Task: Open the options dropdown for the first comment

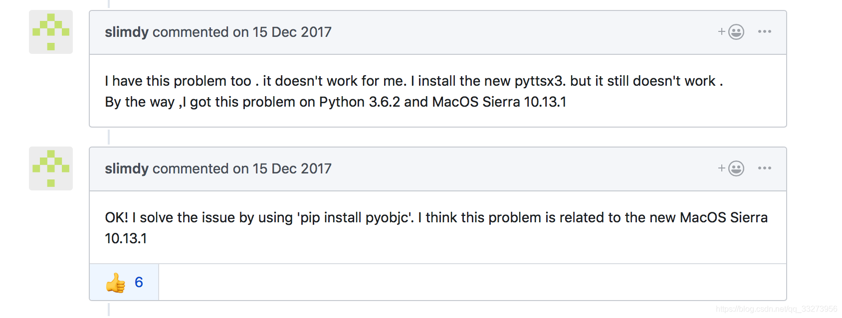Action: pyautogui.click(x=765, y=31)
